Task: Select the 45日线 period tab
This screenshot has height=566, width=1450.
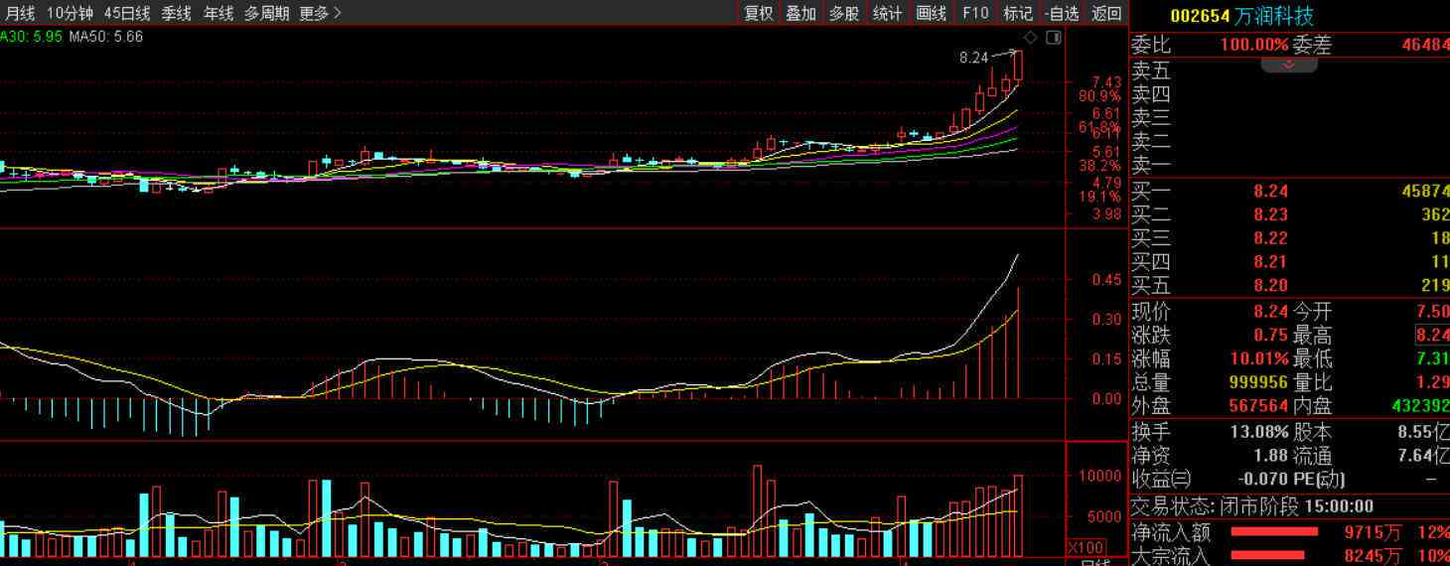Action: pos(127,13)
